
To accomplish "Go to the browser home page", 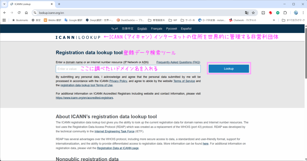I will pyautogui.click(x=26, y=13).
